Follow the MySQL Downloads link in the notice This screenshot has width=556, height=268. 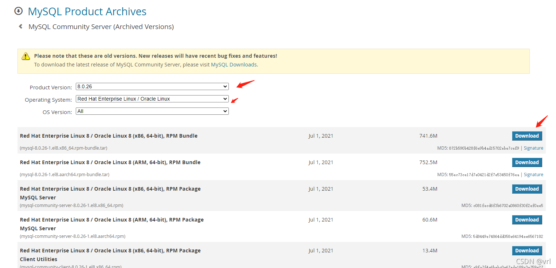(x=234, y=65)
